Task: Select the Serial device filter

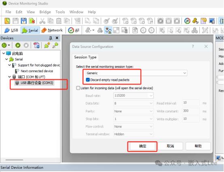Action: pos(30,30)
